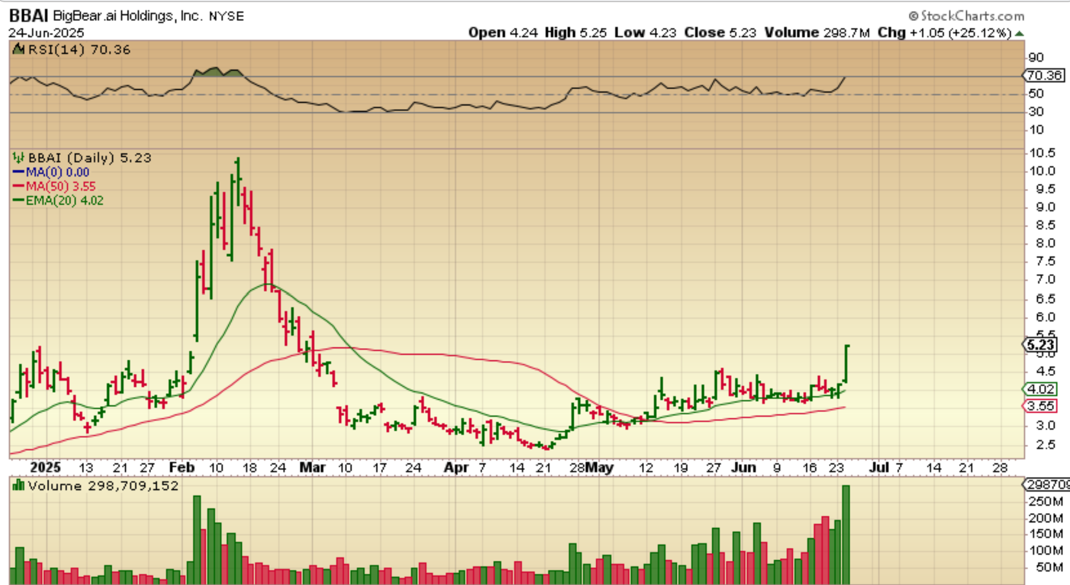Image resolution: width=1070 pixels, height=585 pixels.
Task: Click the RSI(14) indicator mountain icon
Action: (18, 49)
